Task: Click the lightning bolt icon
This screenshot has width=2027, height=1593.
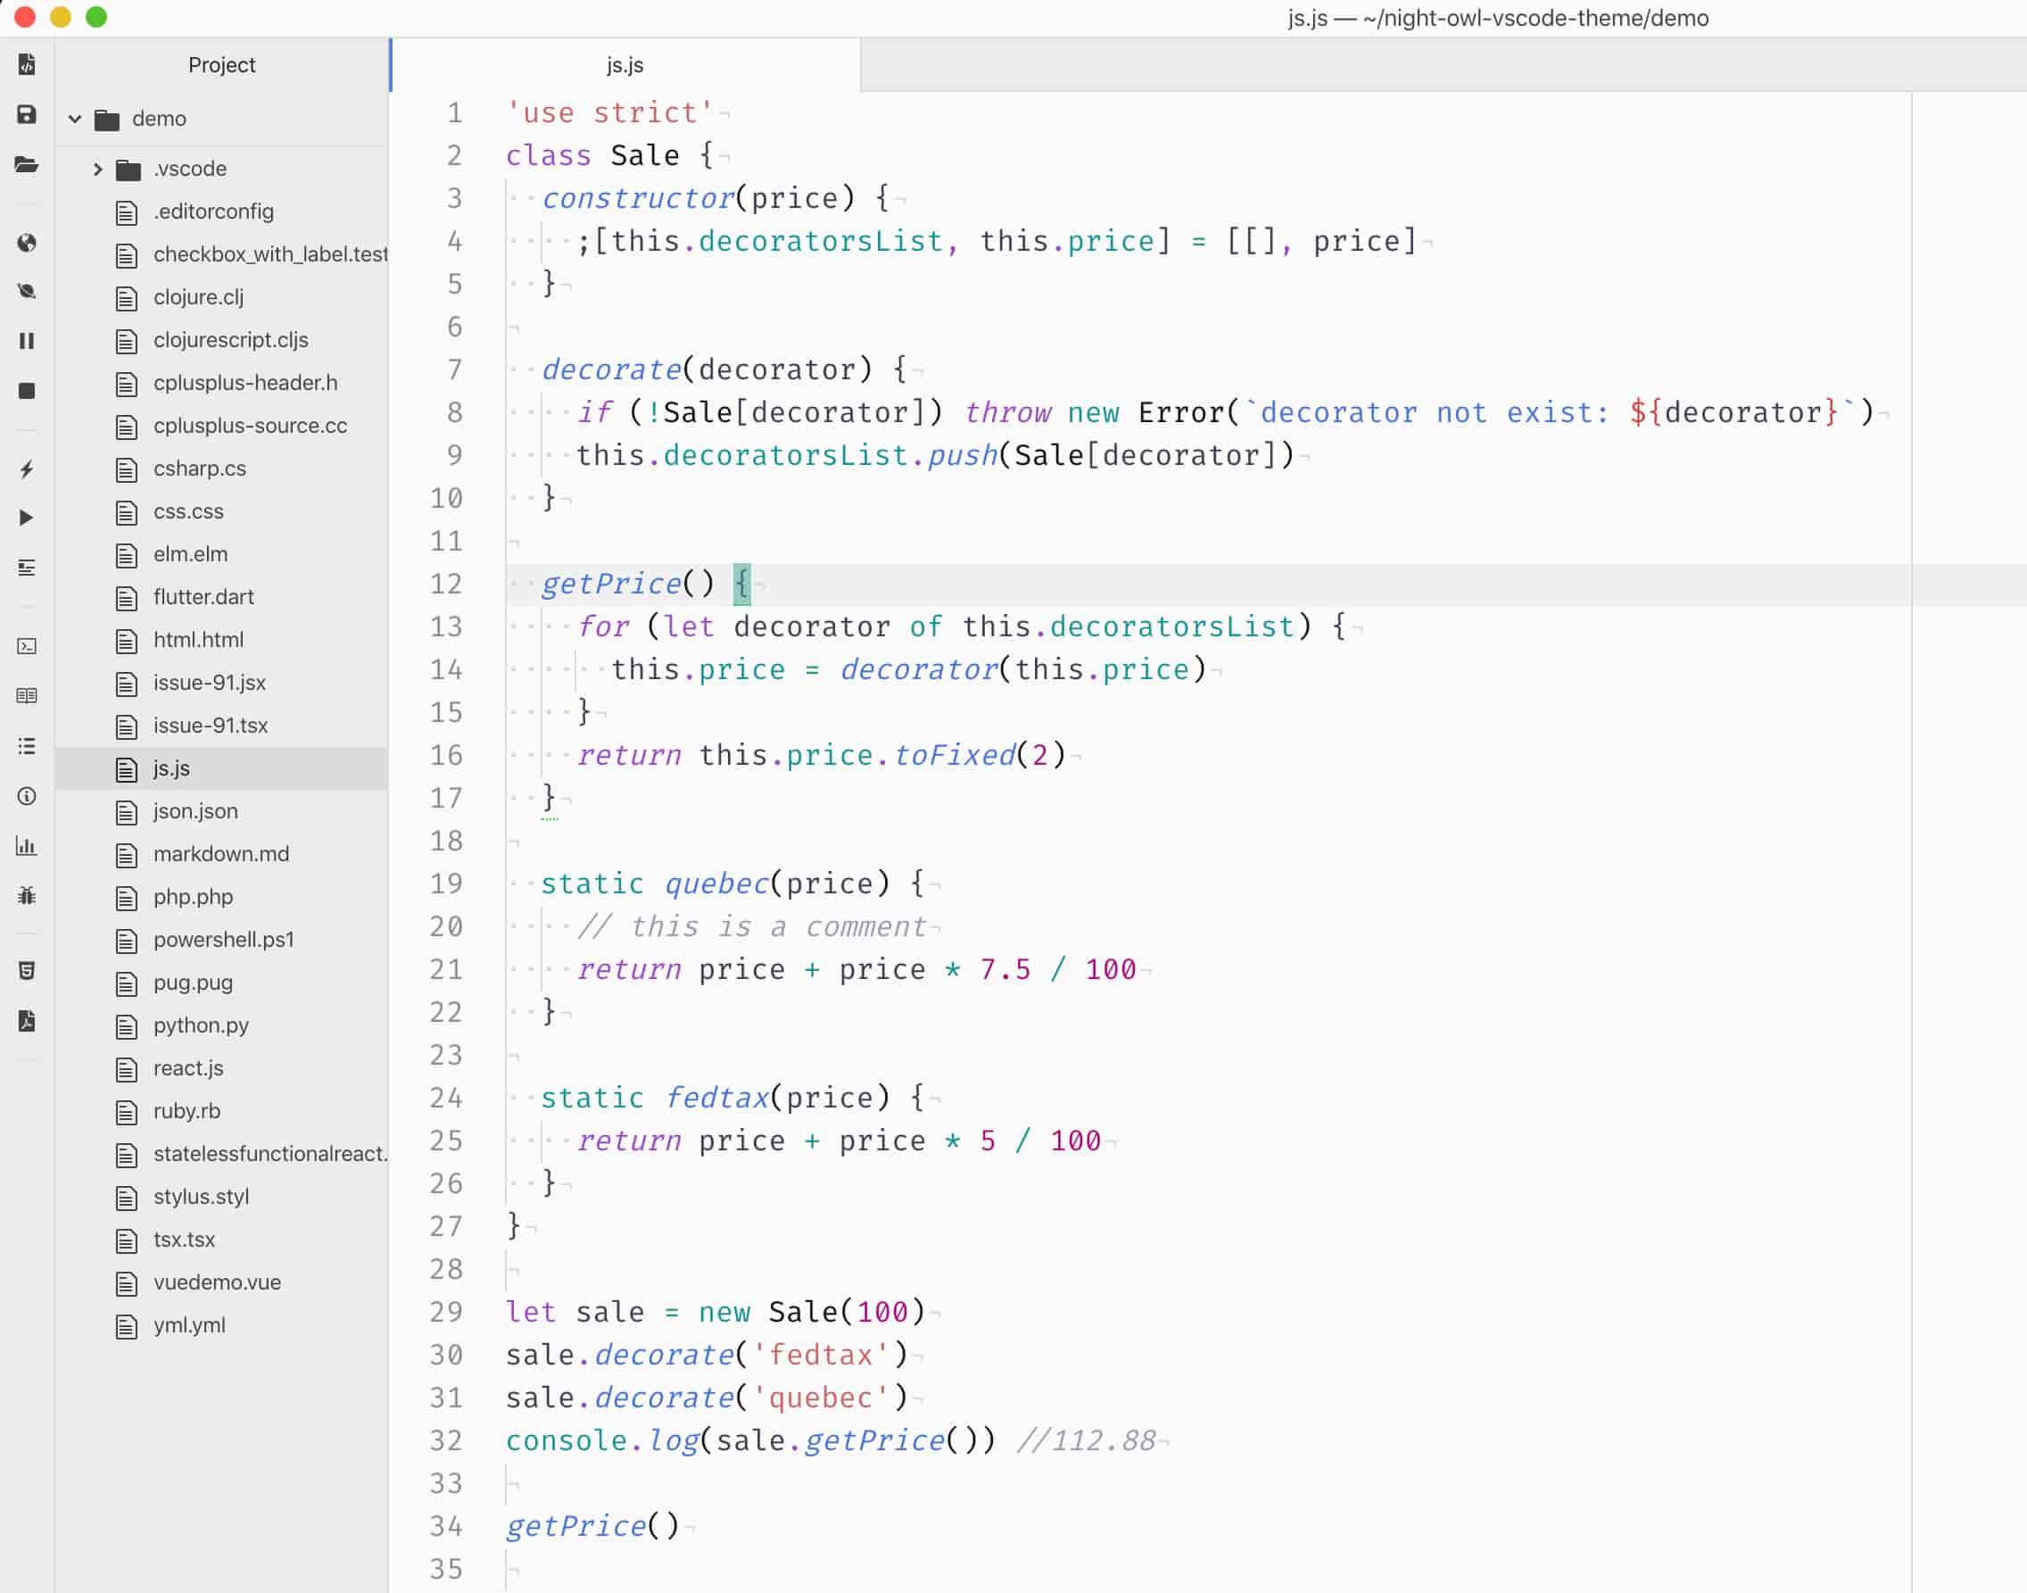Action: pyautogui.click(x=26, y=469)
